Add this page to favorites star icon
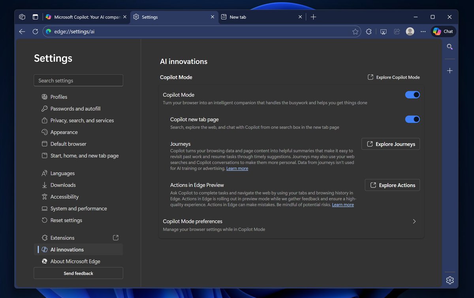474x298 pixels. click(355, 32)
